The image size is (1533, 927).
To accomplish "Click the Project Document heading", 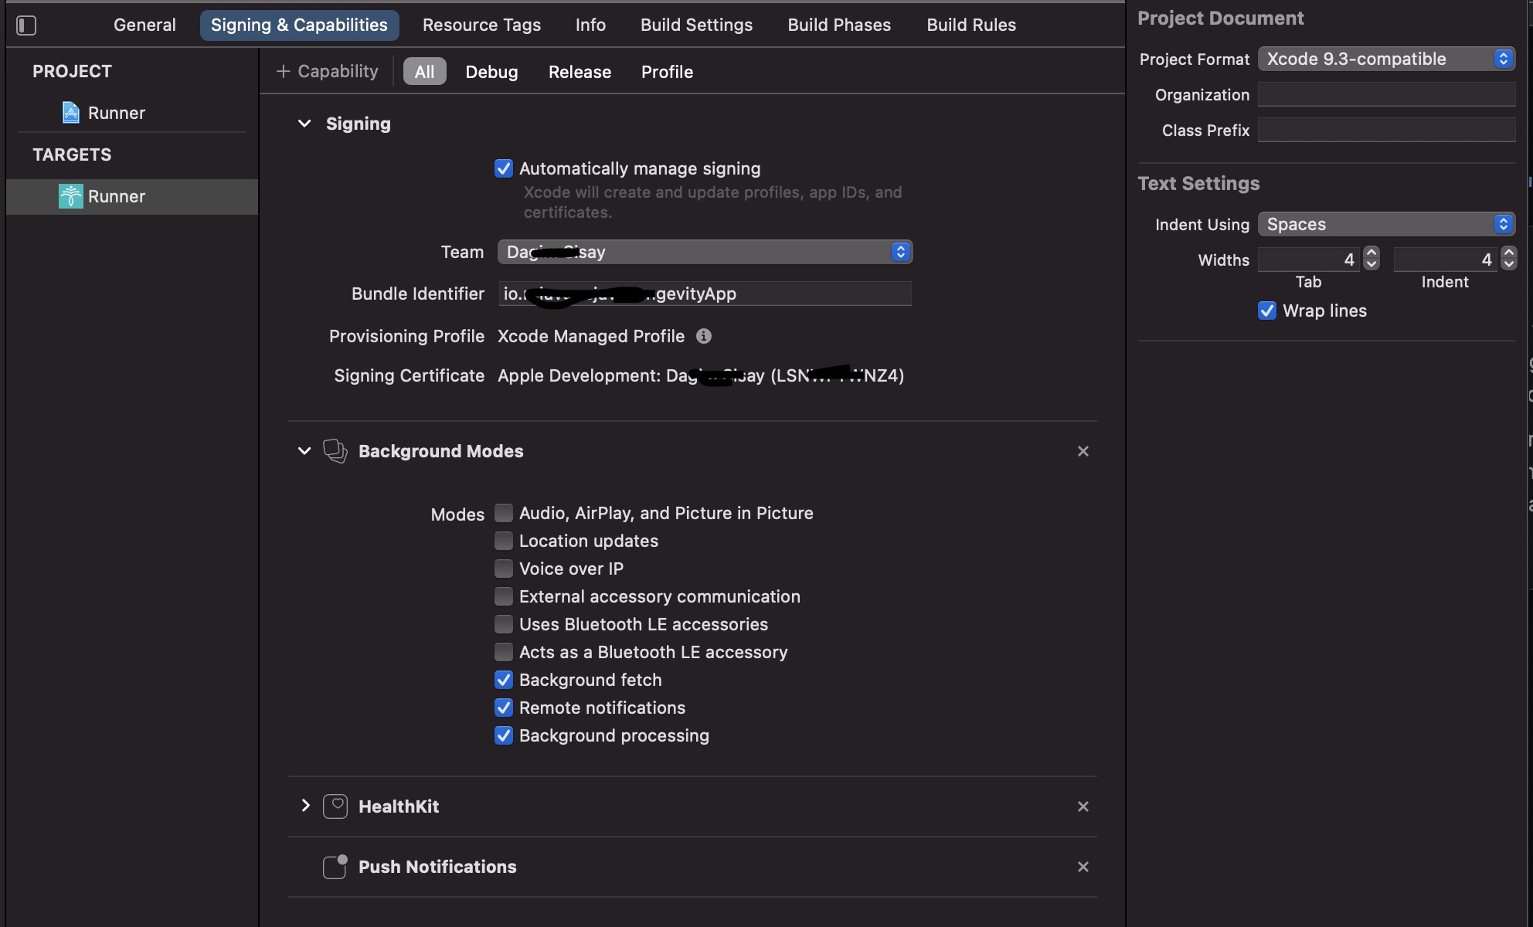I will tap(1221, 18).
